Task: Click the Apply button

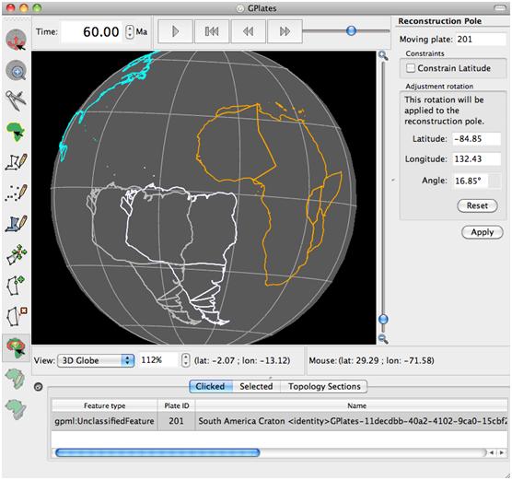Action: tap(482, 232)
